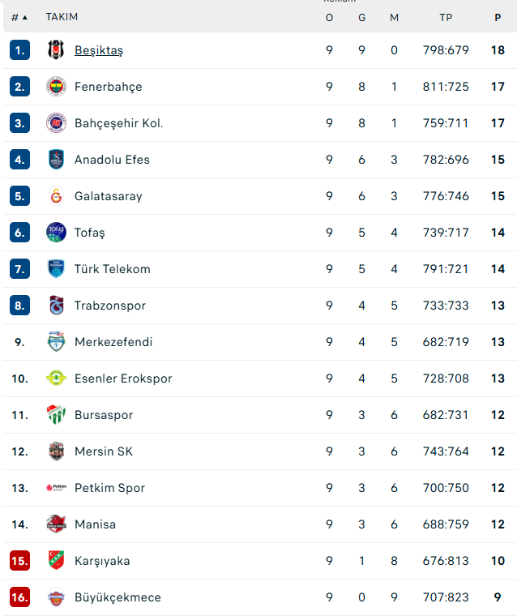Sort table by the # rank column

pyautogui.click(x=19, y=17)
